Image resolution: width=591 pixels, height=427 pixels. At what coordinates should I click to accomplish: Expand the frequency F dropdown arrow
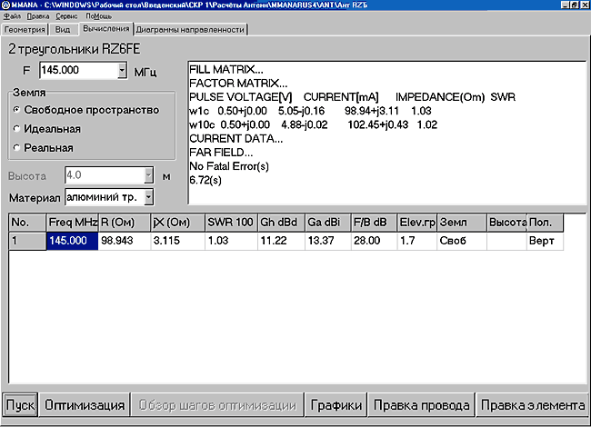pos(122,70)
